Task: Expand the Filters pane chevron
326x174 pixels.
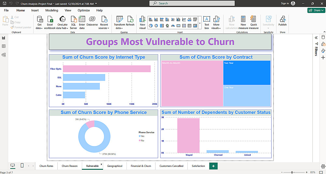Action: tap(316, 37)
